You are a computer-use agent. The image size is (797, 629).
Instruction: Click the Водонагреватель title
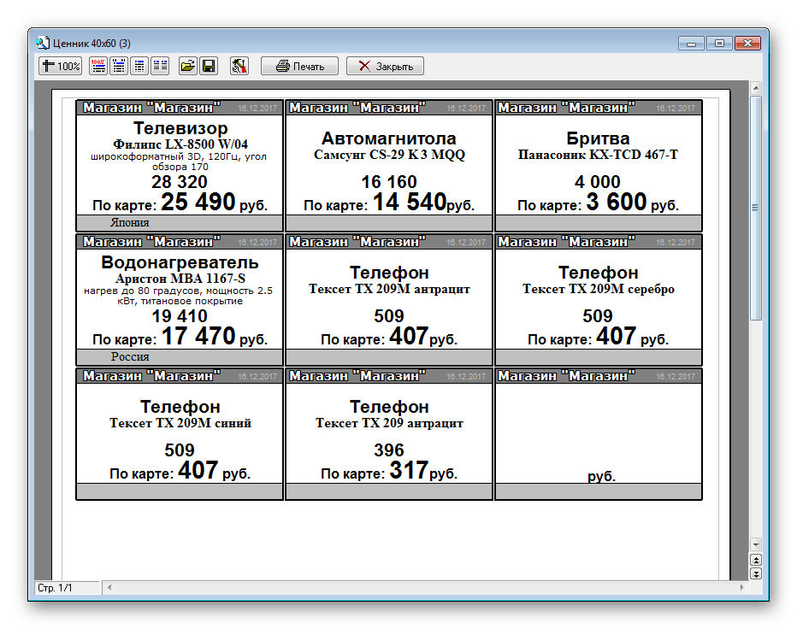pyautogui.click(x=180, y=262)
